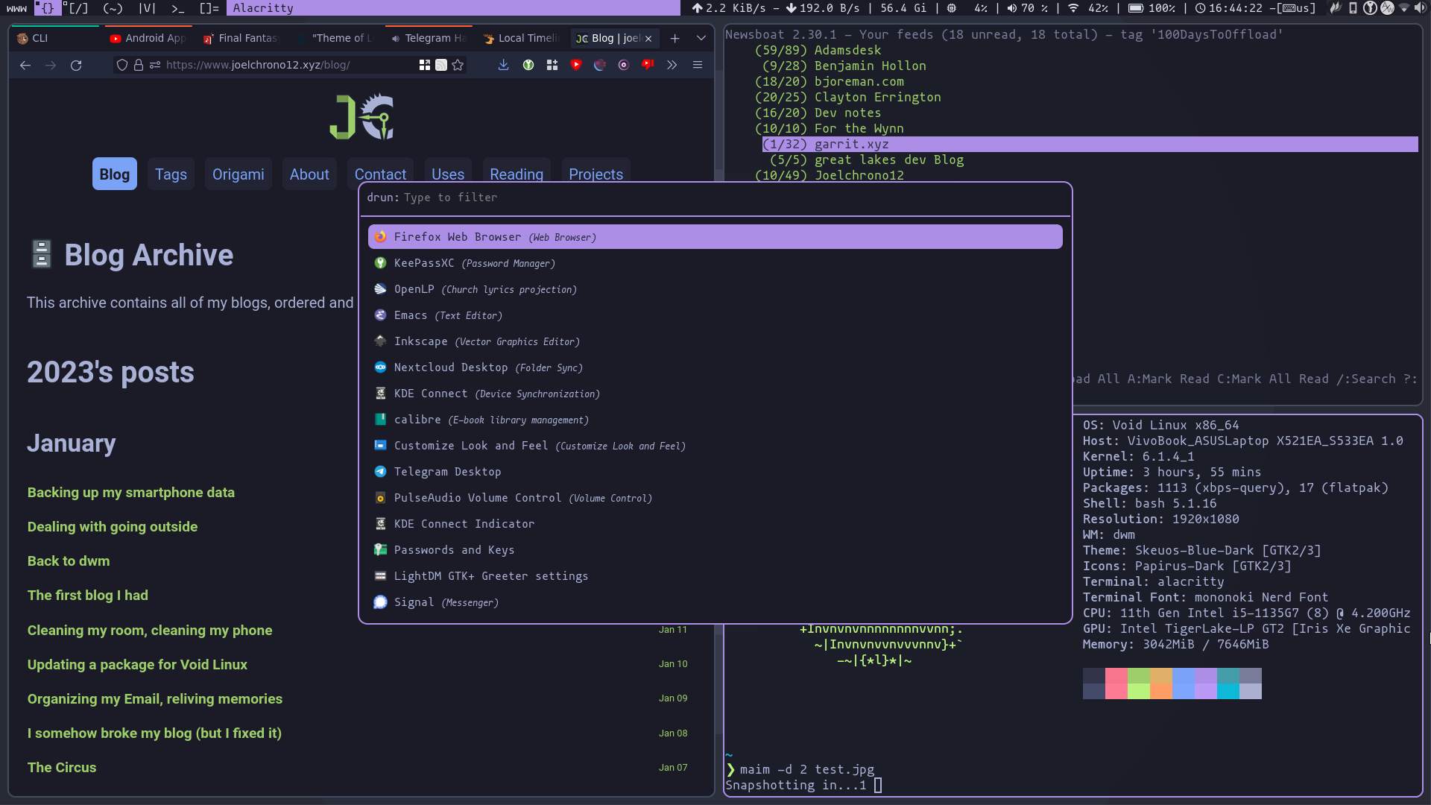Viewport: 1431px width, 805px height.
Task: Select the Firefox icon in drun launcher
Action: point(380,237)
